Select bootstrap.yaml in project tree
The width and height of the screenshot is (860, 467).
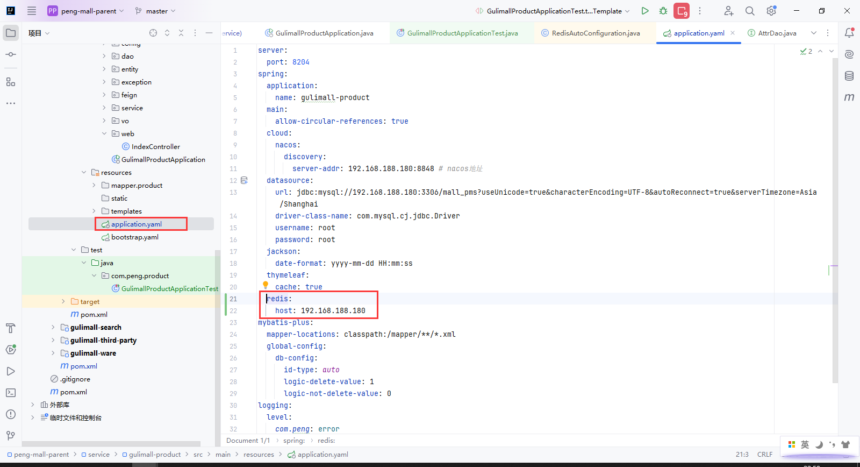tap(134, 237)
